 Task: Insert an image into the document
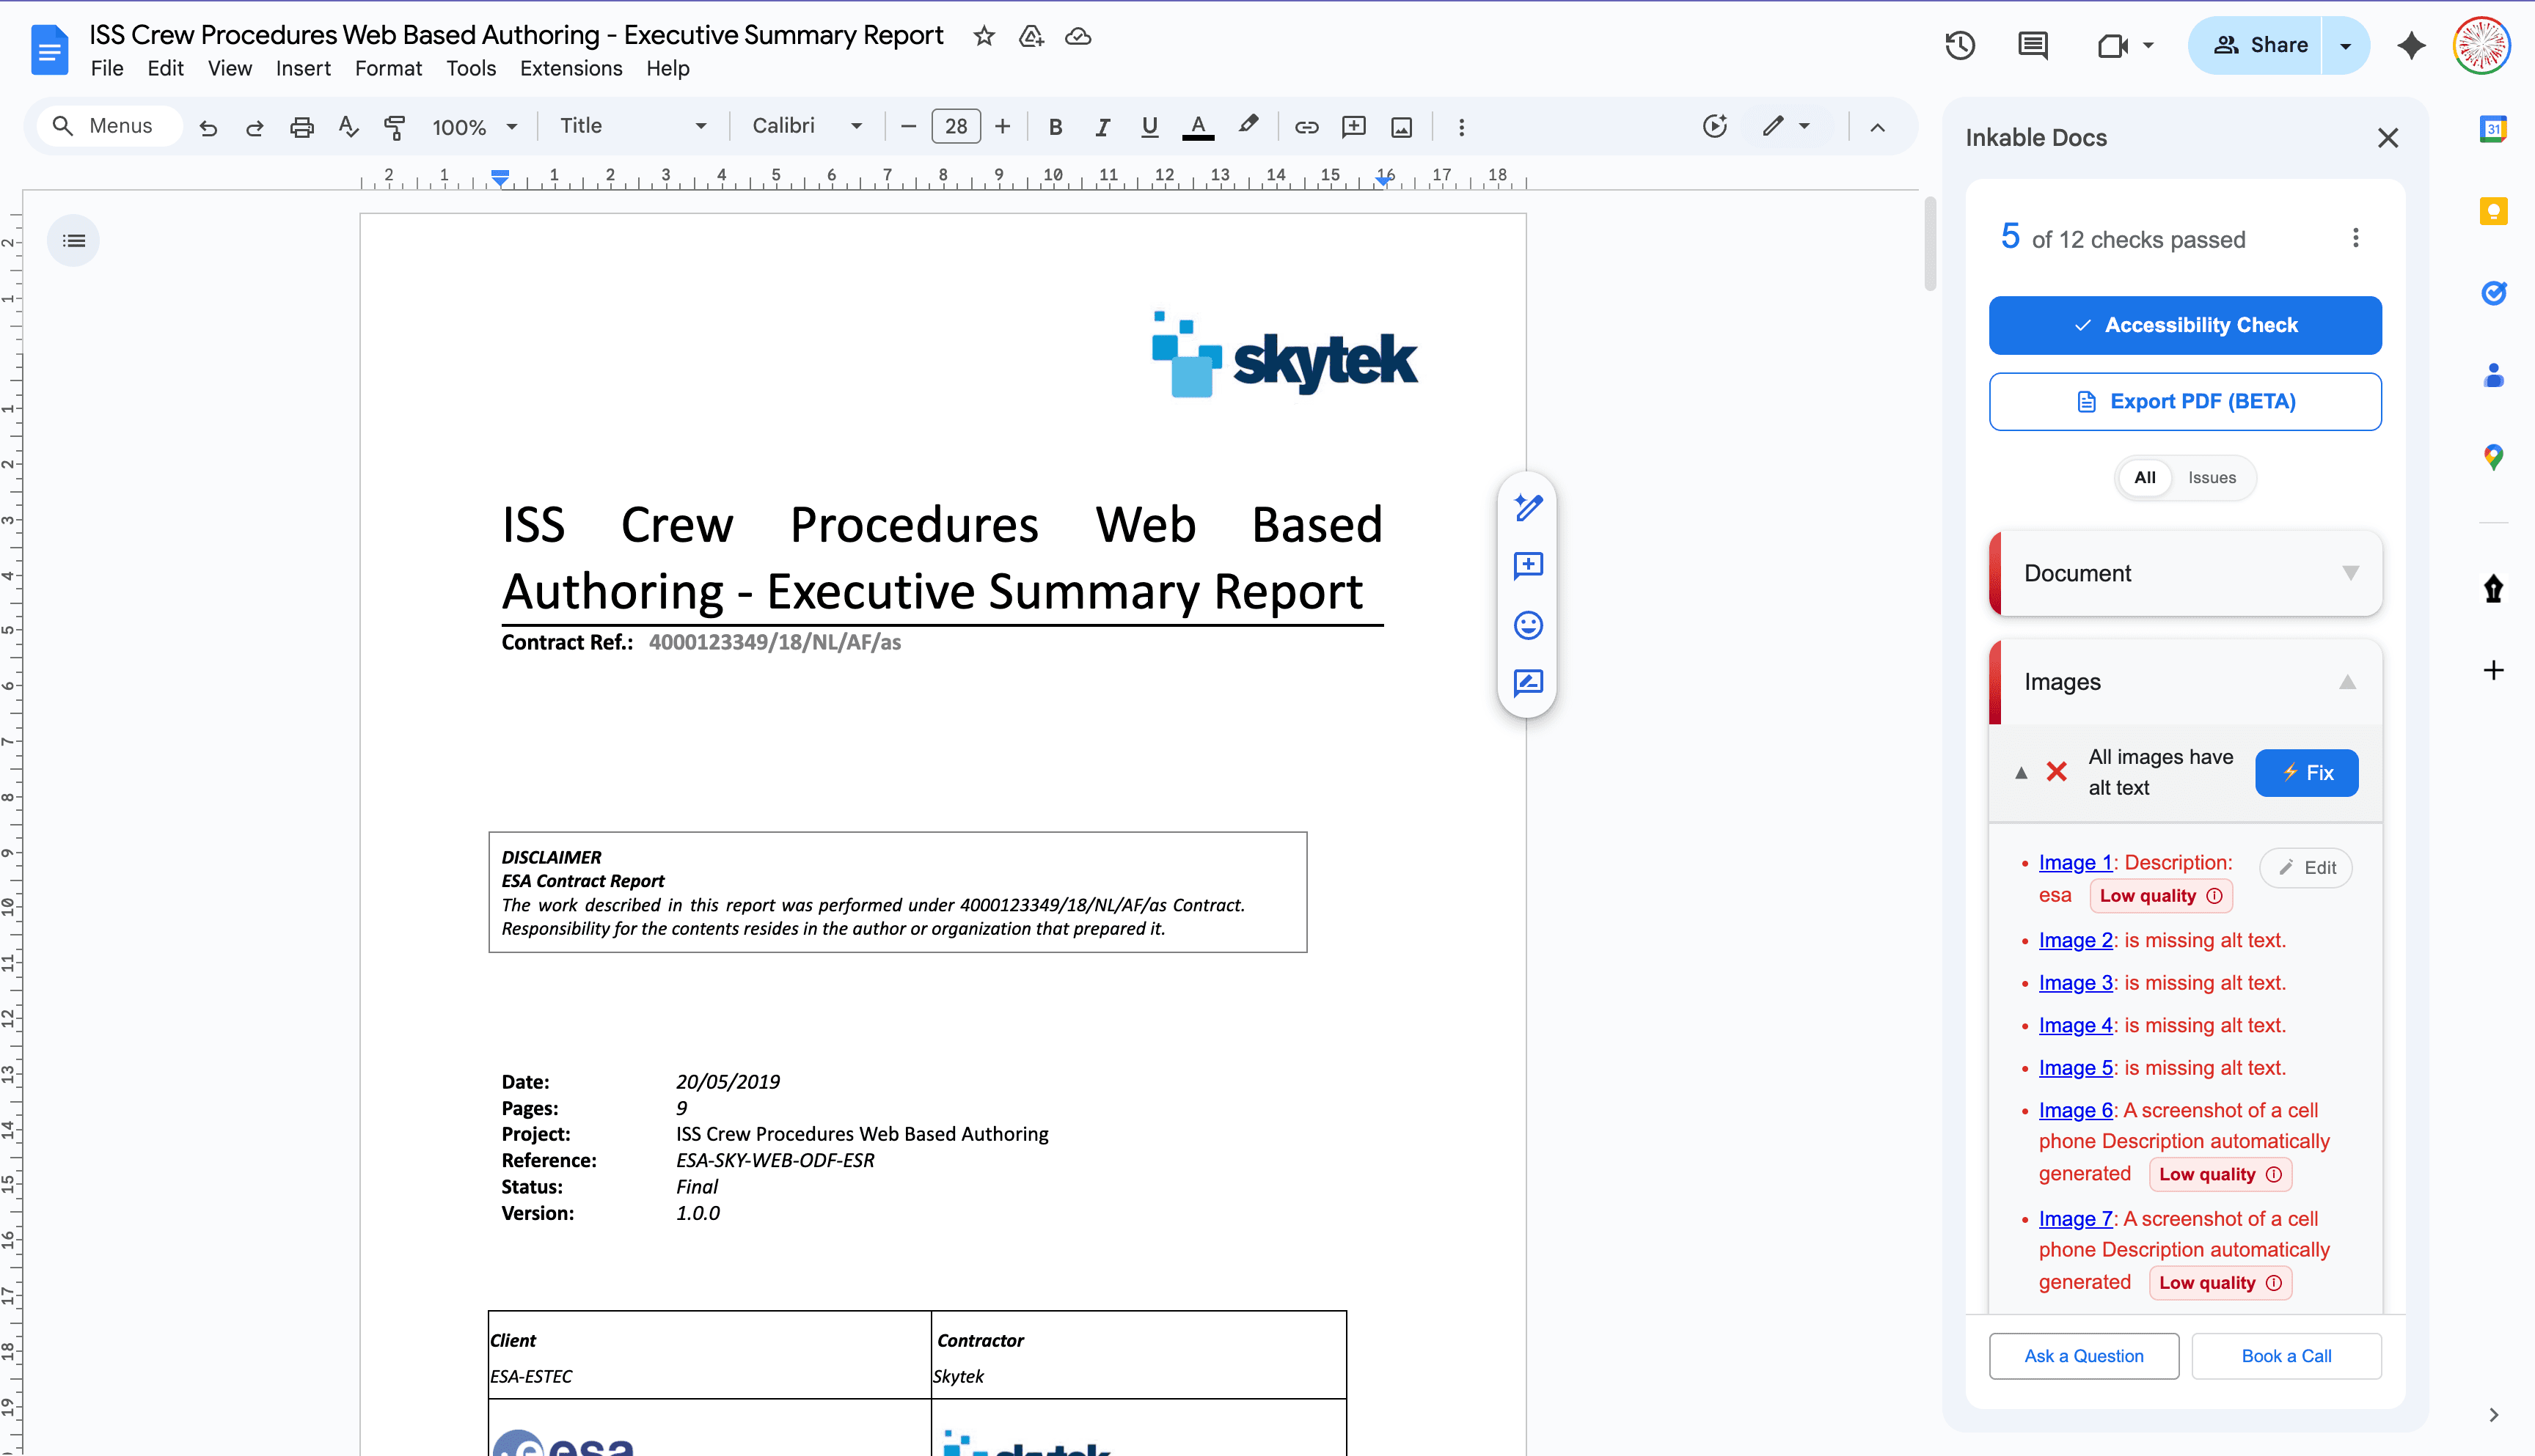click(x=1400, y=127)
